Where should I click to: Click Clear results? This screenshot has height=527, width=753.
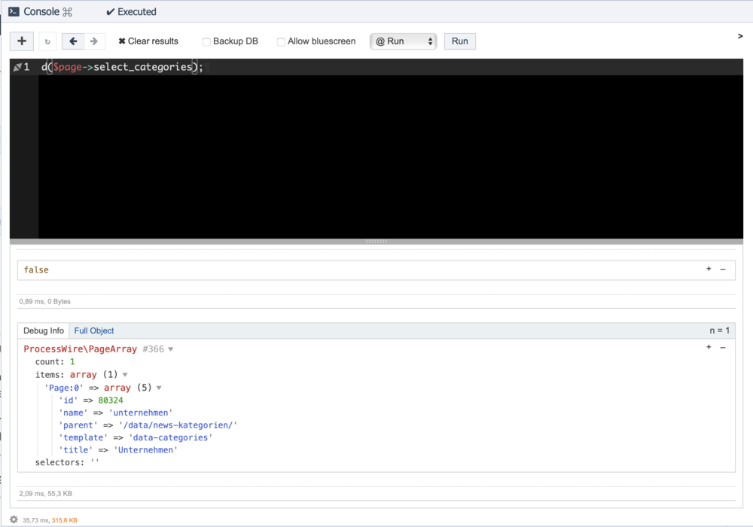[148, 41]
